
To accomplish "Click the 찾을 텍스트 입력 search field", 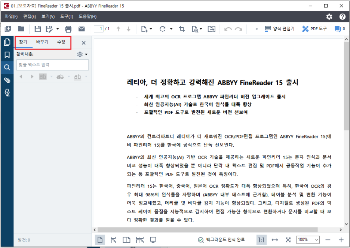I will 52,65.
